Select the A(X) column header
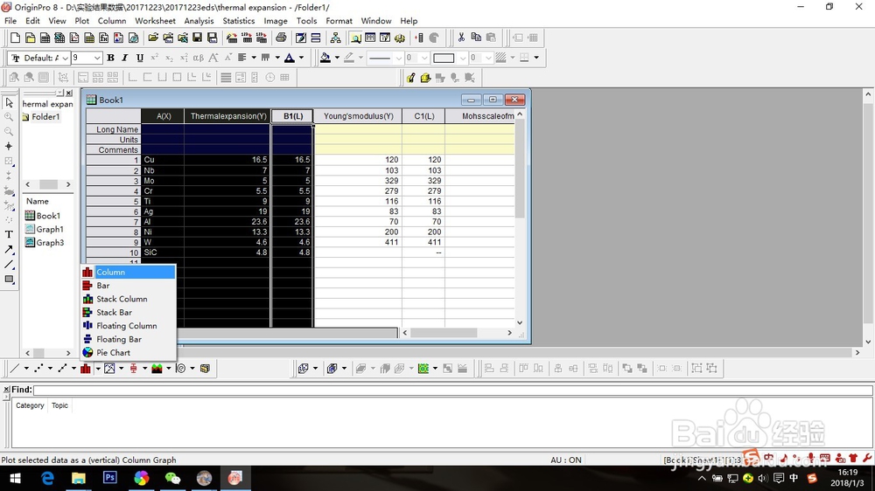This screenshot has height=491, width=875. 163,116
